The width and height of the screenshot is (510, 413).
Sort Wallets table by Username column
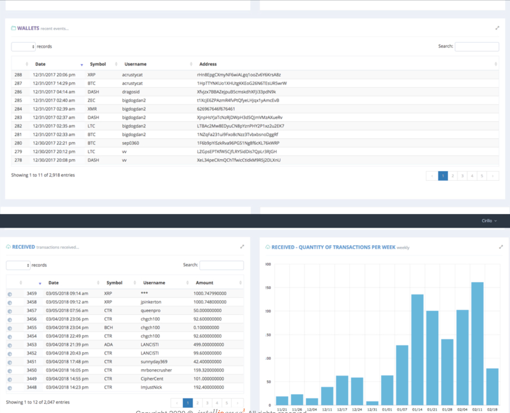tap(136, 64)
